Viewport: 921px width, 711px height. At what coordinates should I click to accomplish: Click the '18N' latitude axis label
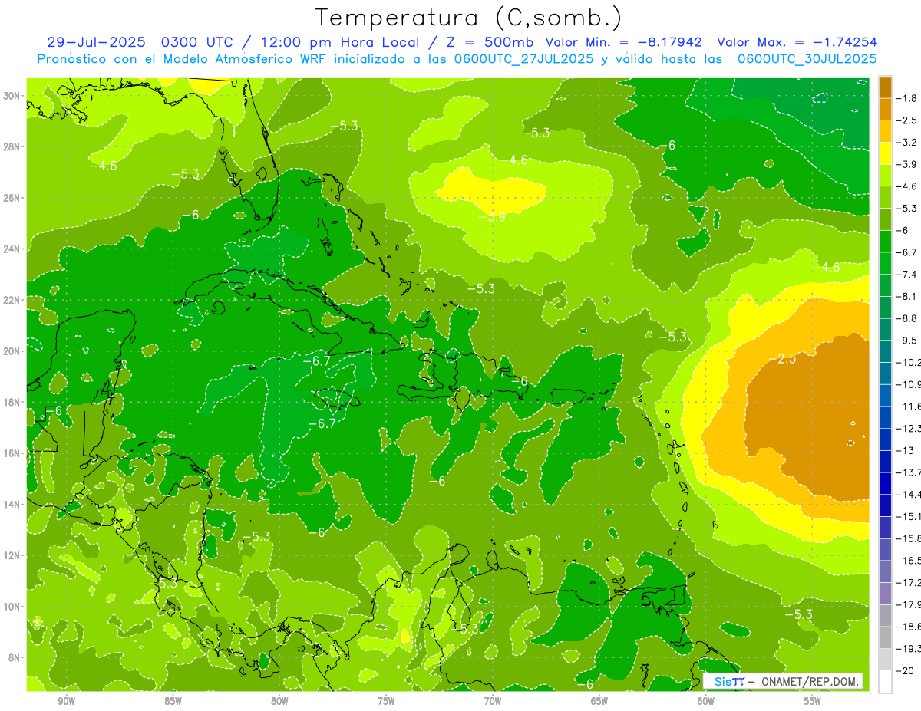(12, 402)
